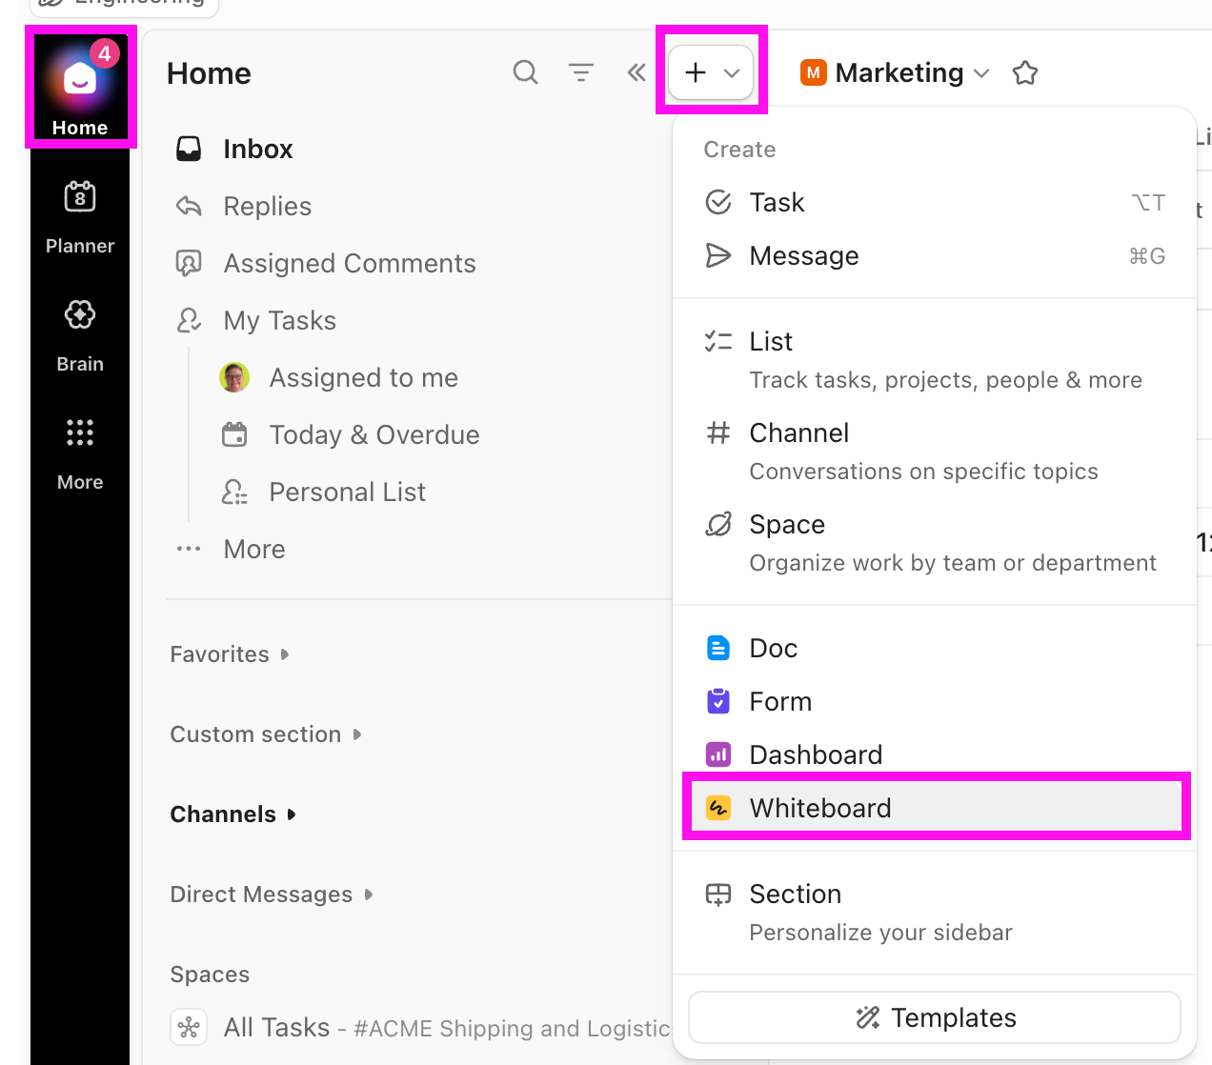The width and height of the screenshot is (1212, 1065).
Task: Go to Home via the logo icon
Action: coord(80,80)
